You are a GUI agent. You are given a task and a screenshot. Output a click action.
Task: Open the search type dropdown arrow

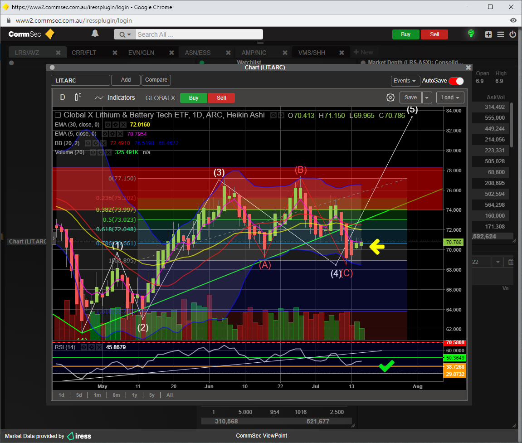coord(129,34)
